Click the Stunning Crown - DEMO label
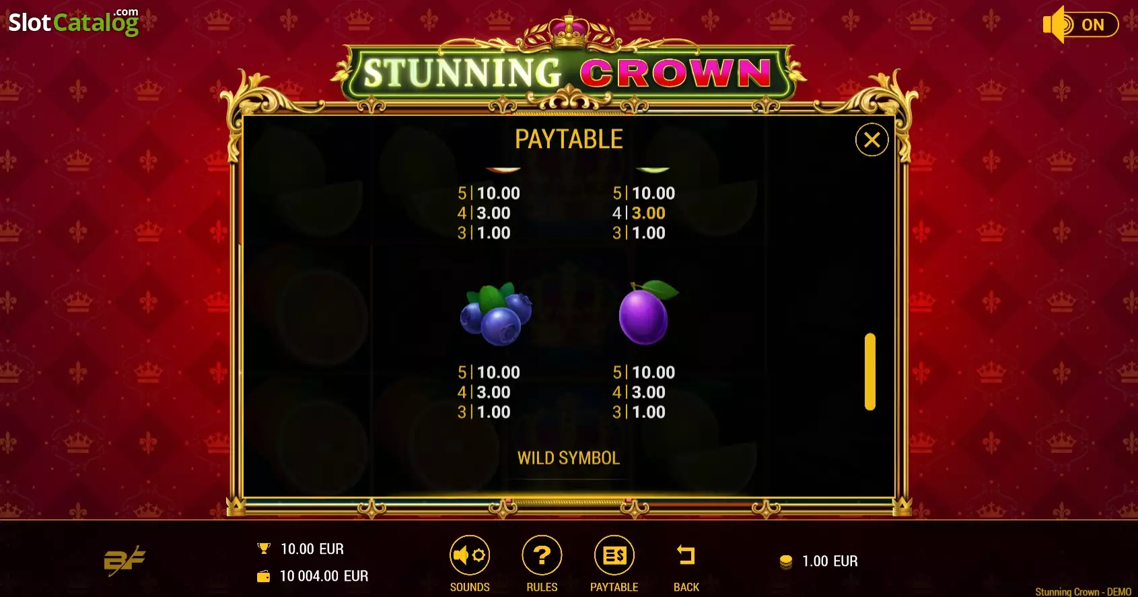 point(1083,592)
